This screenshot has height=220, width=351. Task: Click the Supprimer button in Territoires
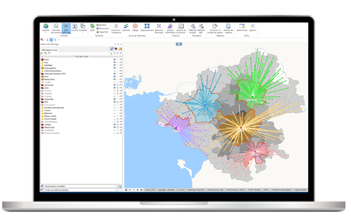click(103, 31)
